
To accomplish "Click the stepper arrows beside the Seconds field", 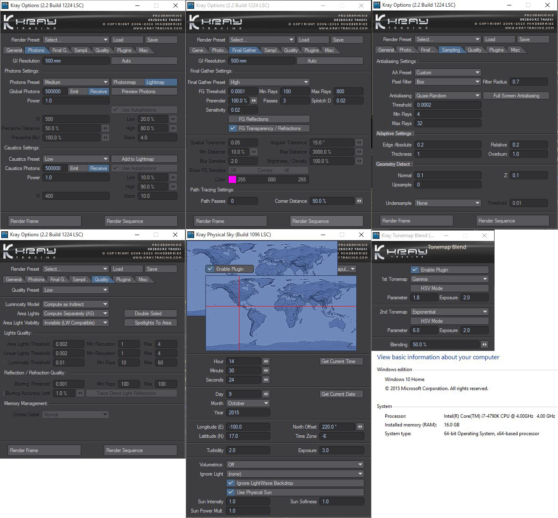I will 266,380.
